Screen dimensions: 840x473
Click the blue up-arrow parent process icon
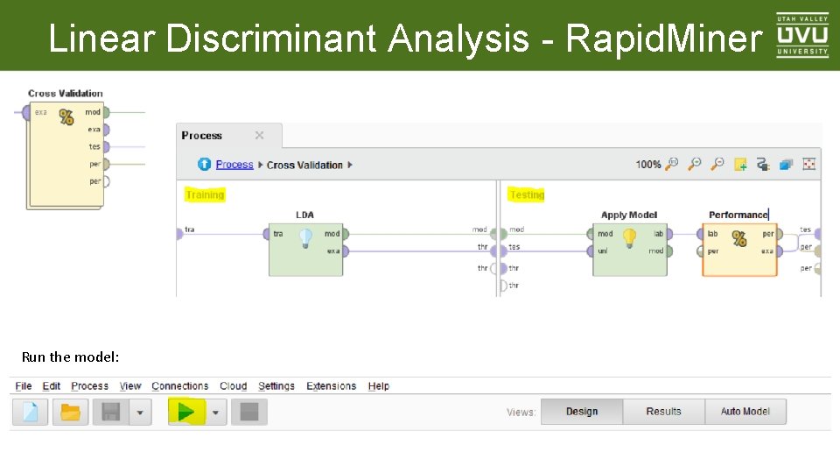[204, 164]
